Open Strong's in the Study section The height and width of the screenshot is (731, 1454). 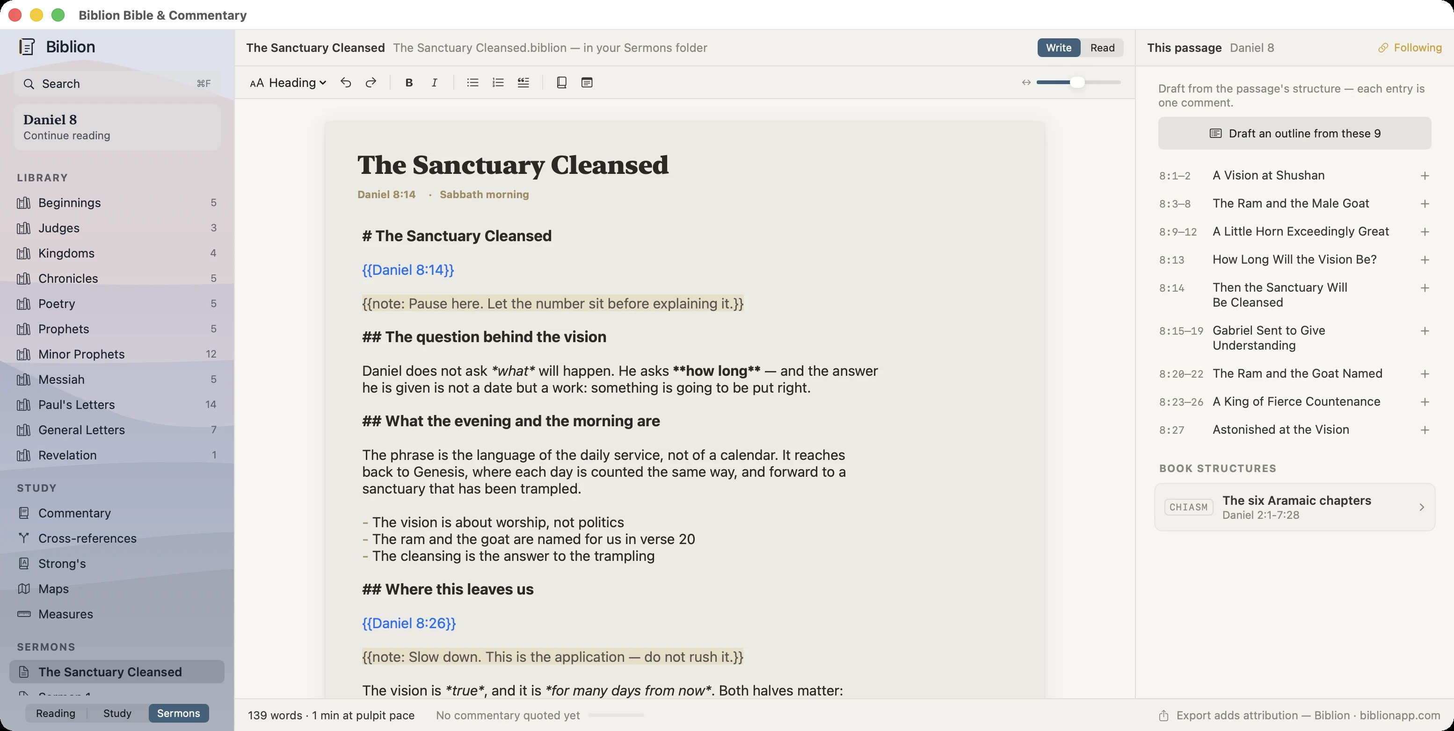[x=117, y=564]
